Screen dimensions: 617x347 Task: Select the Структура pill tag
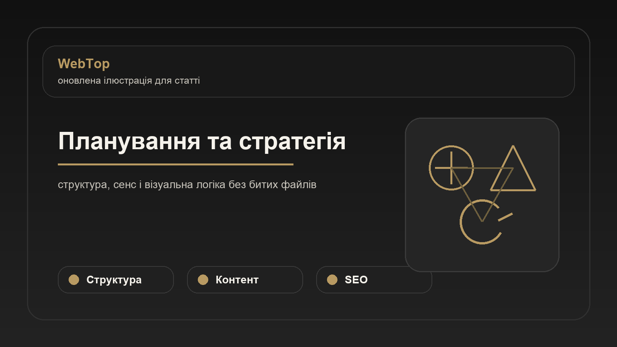click(116, 280)
